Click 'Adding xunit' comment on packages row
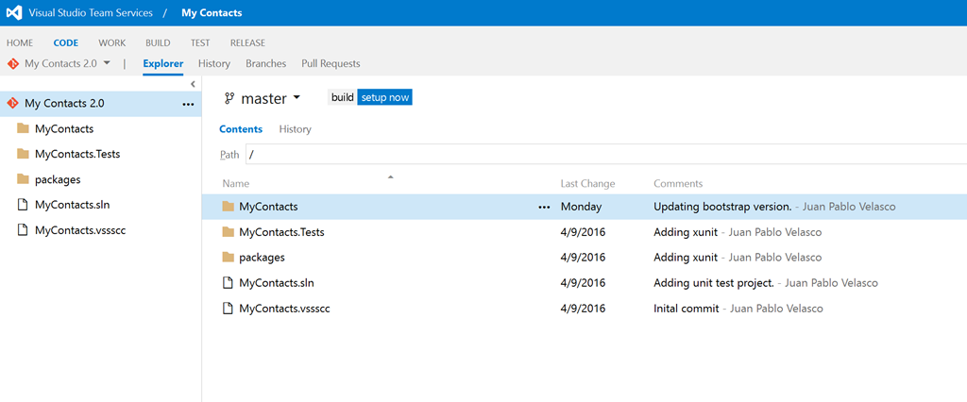Image resolution: width=967 pixels, height=402 pixels. (x=686, y=257)
